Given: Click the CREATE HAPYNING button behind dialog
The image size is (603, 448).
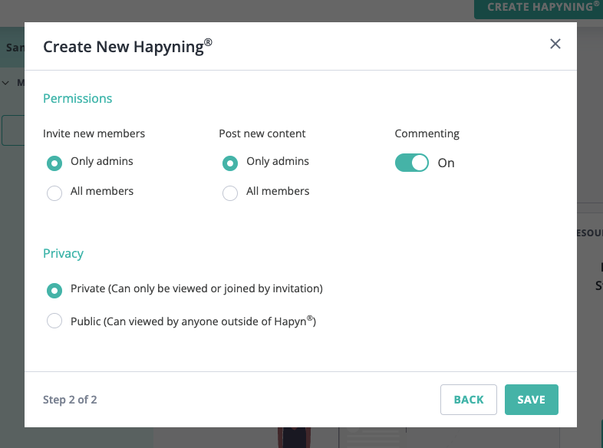Looking at the screenshot, I should (539, 8).
